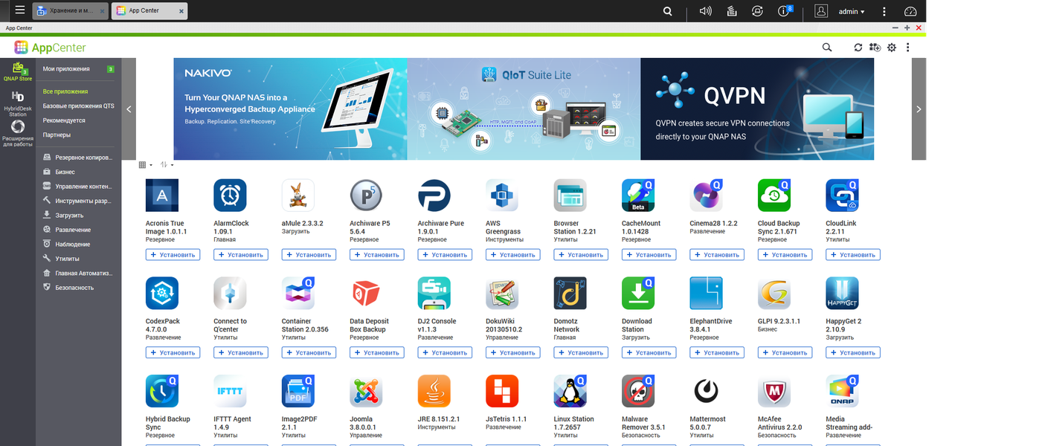Install CloudLink
This screenshot has width=1042, height=446.
point(853,255)
